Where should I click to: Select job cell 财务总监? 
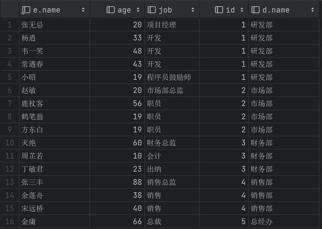(x=162, y=143)
